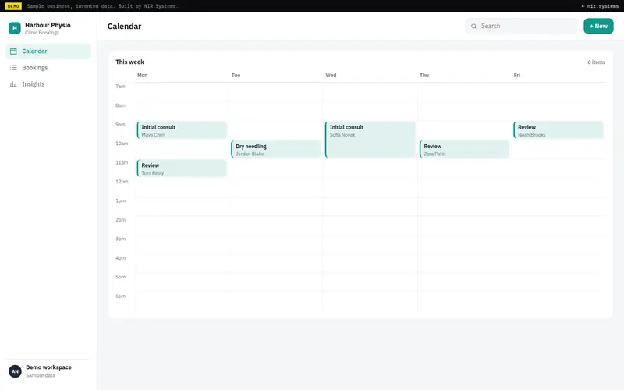Viewport: 624px width, 390px height.
Task: Click the Thu column header
Action: [424, 75]
